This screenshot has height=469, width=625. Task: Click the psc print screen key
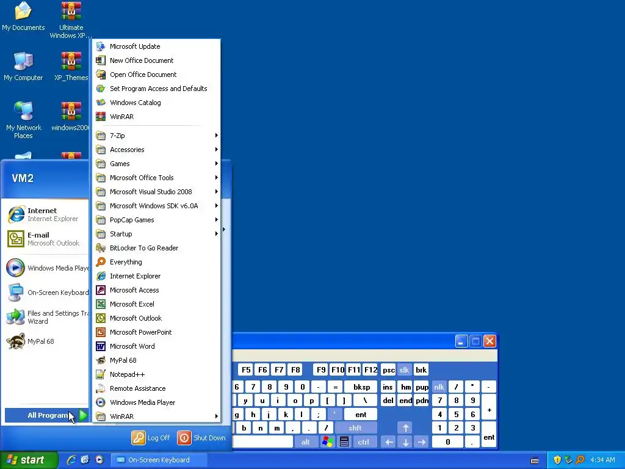389,370
